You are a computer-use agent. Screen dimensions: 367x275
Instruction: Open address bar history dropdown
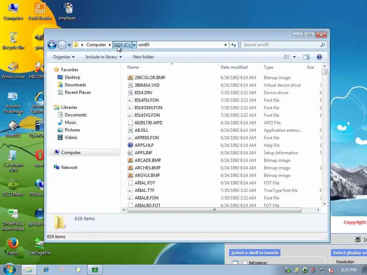pos(225,45)
